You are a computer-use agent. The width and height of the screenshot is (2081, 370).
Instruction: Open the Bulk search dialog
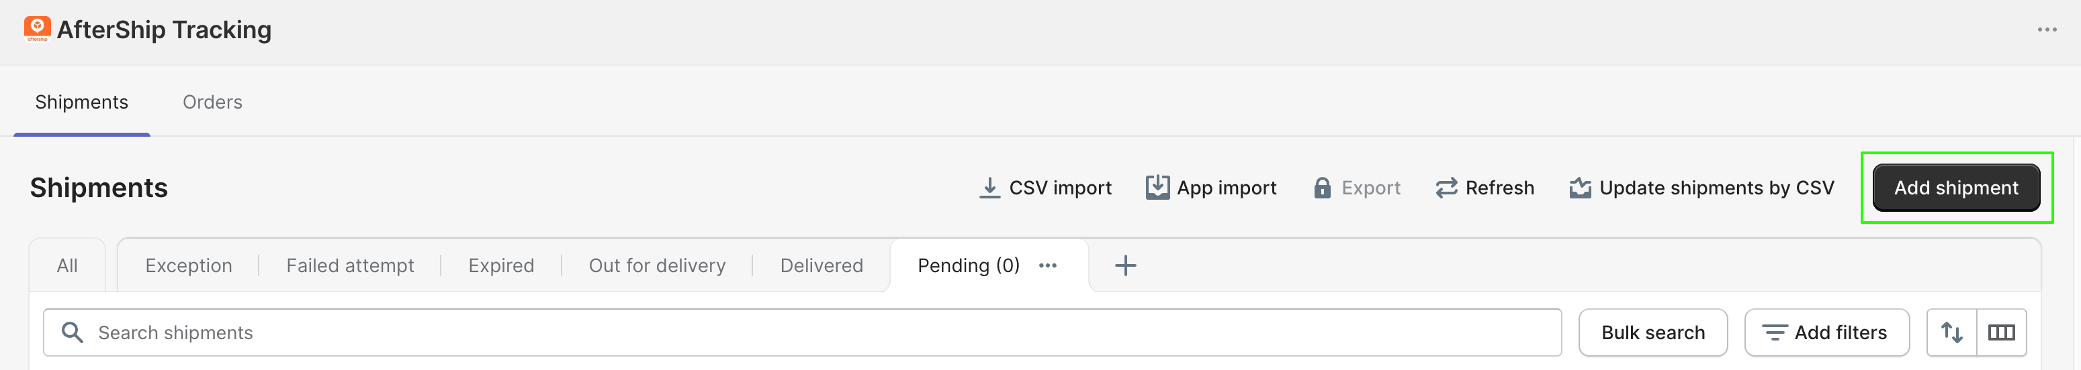pos(1653,332)
